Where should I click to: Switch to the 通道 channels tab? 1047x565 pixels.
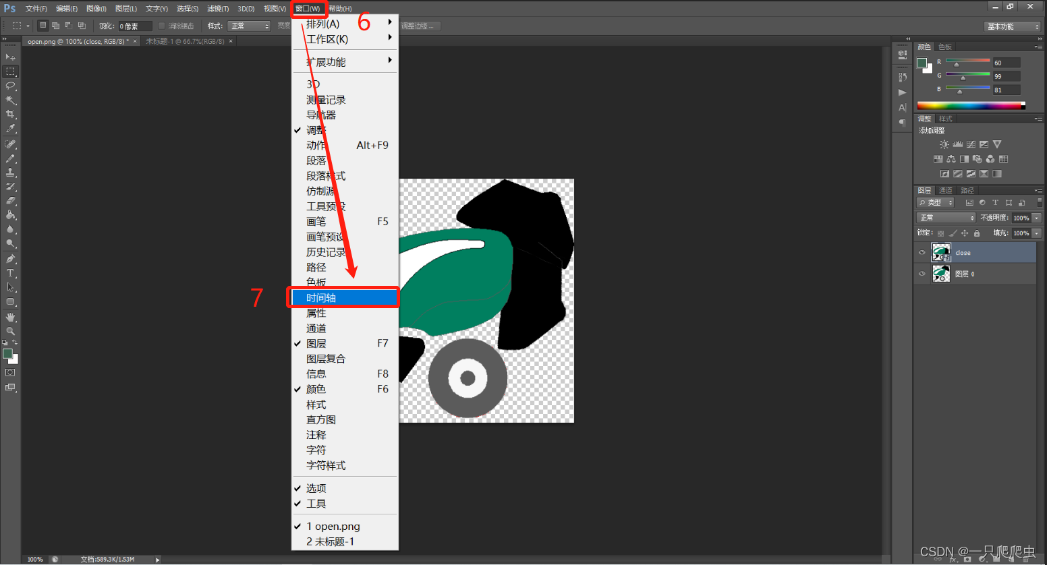click(946, 190)
